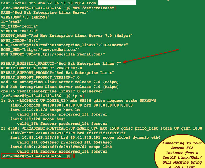Click the 'inet 127.0.0.1/8 scope host lo' line
Screen dimensions: 205x168
coord(45,110)
